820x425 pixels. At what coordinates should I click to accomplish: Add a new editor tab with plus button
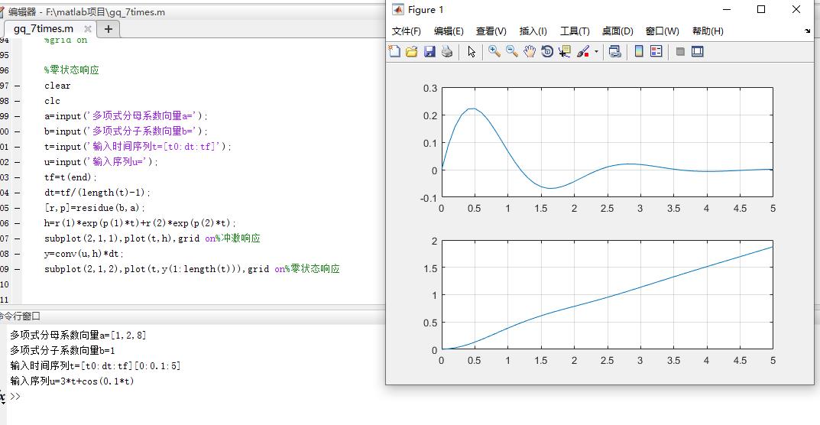coord(109,29)
